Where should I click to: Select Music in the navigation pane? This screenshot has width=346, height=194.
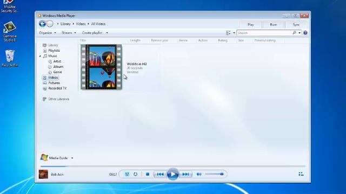pyautogui.click(x=52, y=56)
